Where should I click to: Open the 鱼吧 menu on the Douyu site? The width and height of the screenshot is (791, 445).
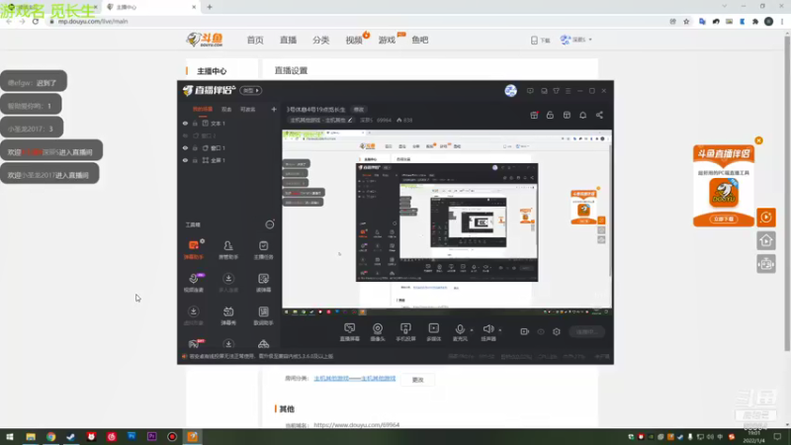(x=419, y=40)
